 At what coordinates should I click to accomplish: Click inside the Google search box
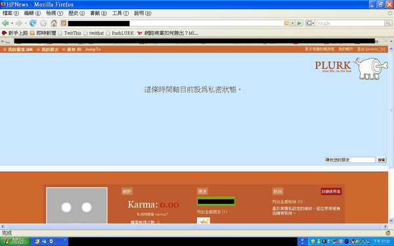click(349, 23)
